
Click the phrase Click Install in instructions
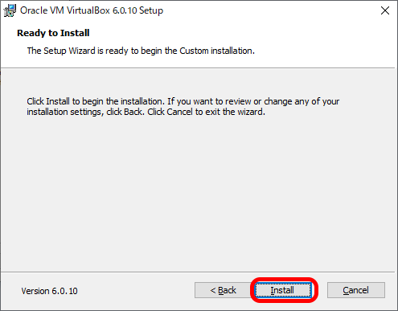48,101
